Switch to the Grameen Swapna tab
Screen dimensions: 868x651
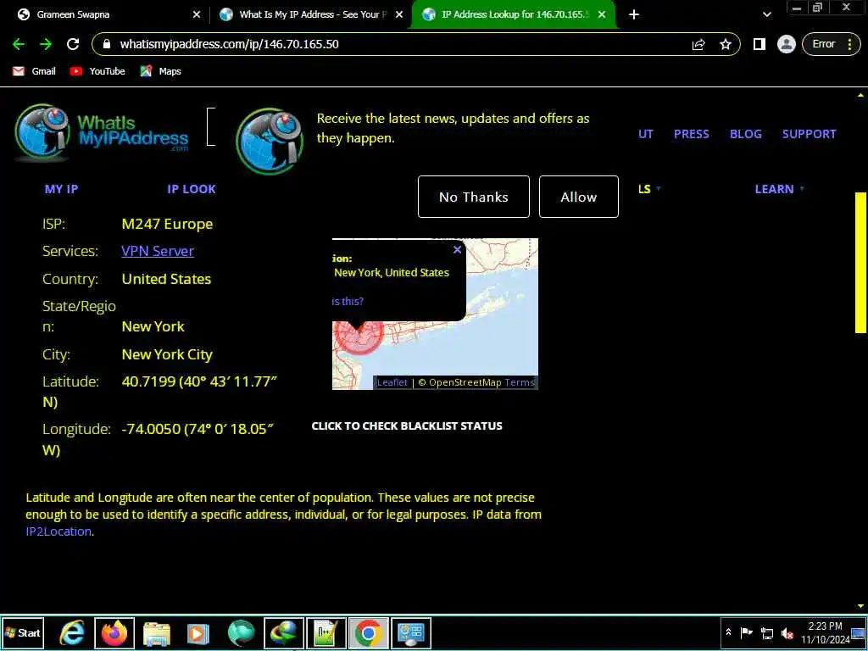click(105, 14)
